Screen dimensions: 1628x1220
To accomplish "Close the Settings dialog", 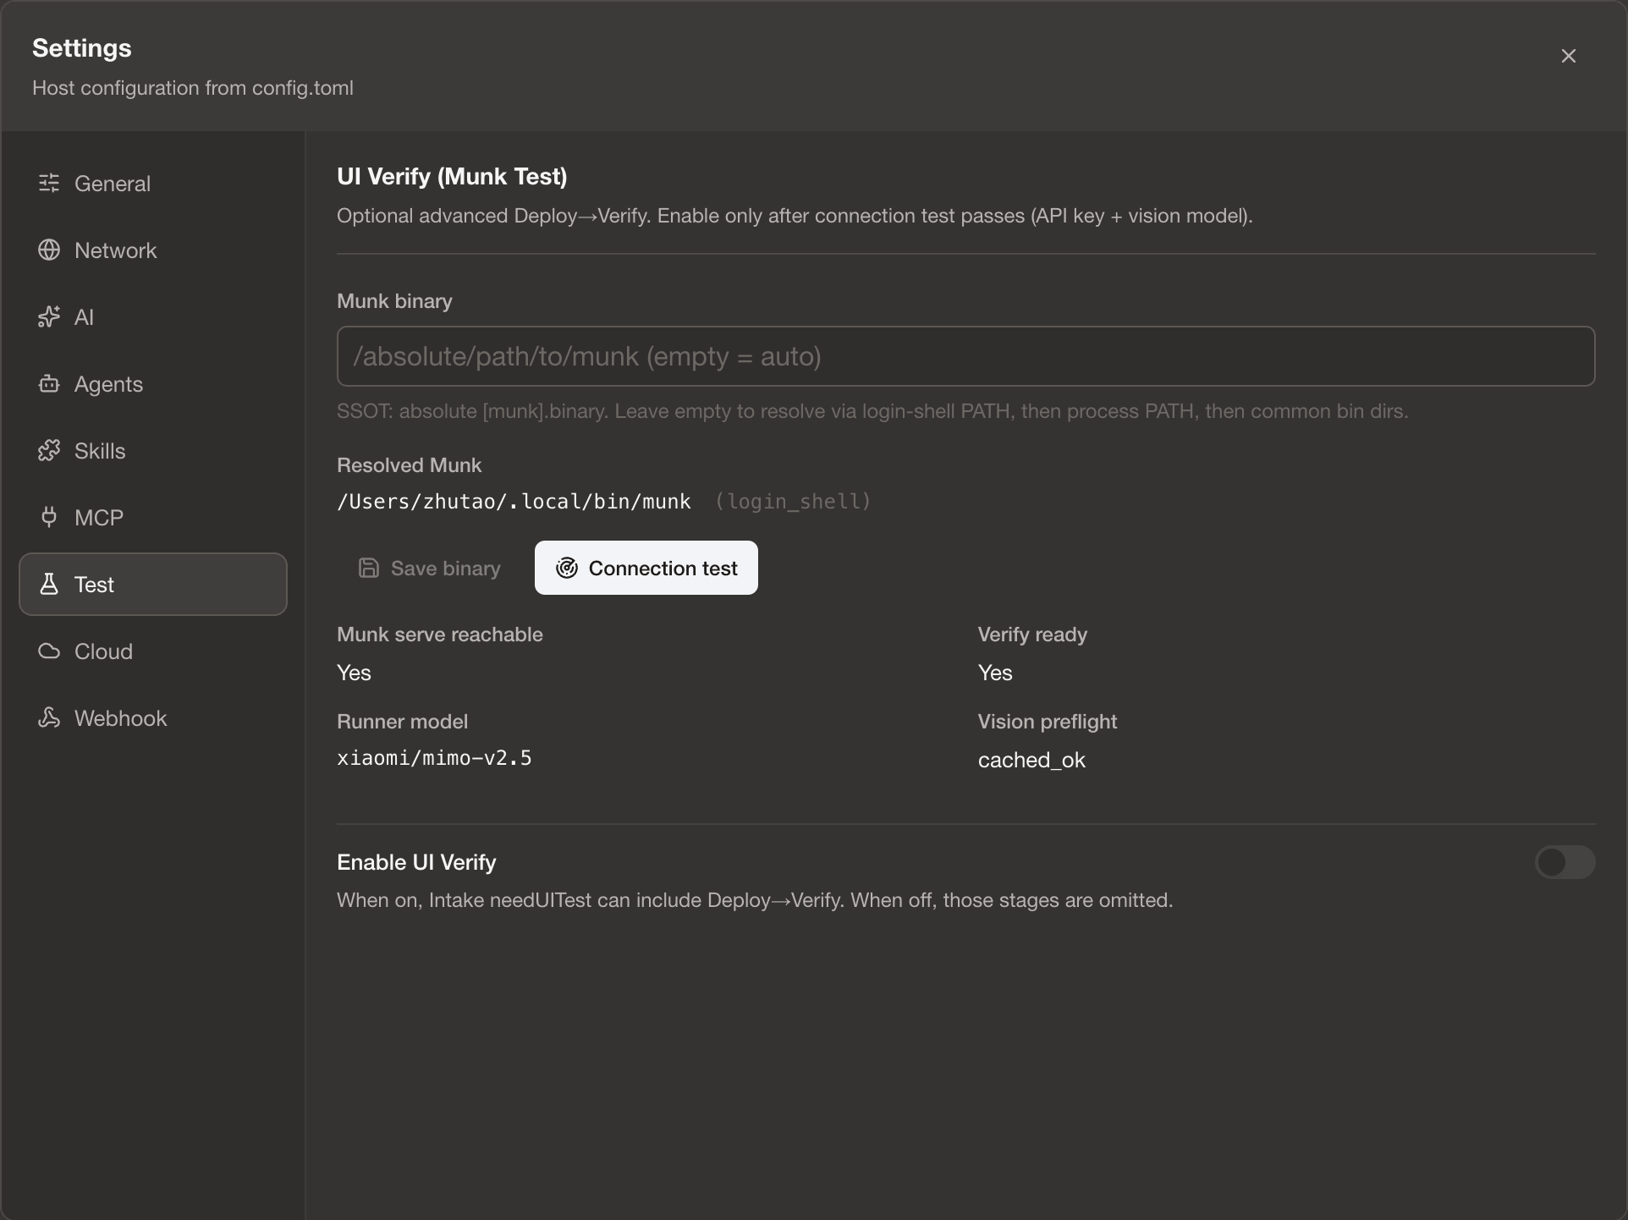I will click(x=1569, y=56).
